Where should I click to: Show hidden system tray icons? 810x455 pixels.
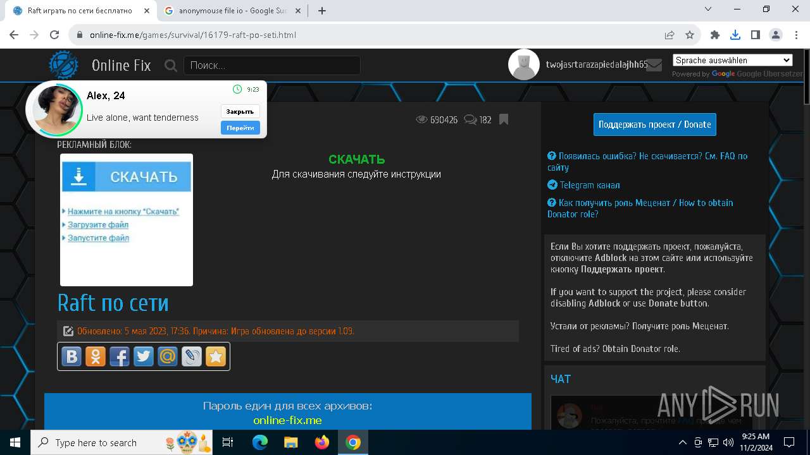pyautogui.click(x=683, y=442)
